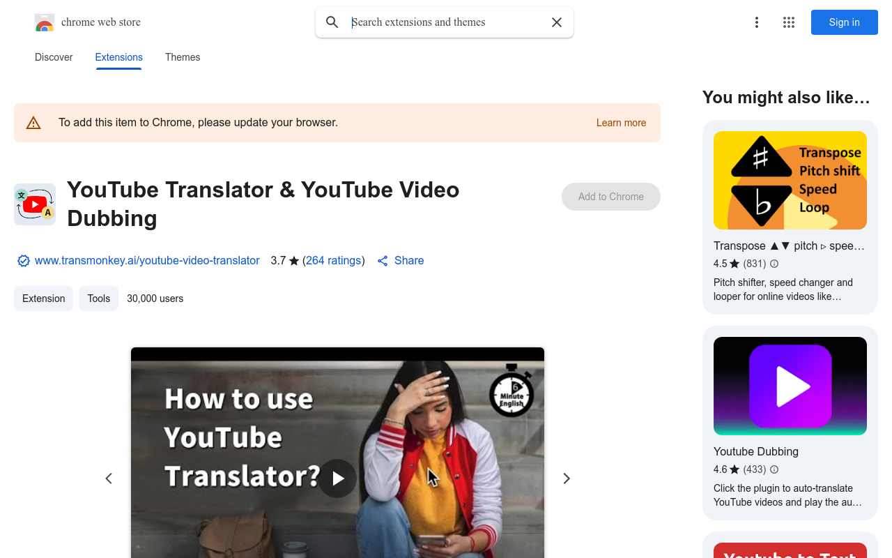Screen dimensions: 892x558
Task: Open the Learn more link
Action: pyautogui.click(x=621, y=123)
